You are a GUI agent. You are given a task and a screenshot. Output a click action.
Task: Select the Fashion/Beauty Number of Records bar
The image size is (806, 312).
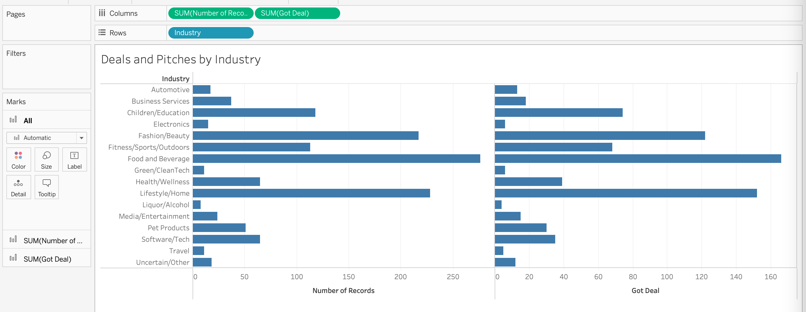[x=305, y=136]
